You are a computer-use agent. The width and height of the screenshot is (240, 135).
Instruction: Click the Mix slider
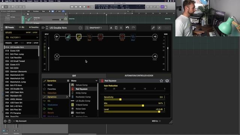click(x=135, y=106)
